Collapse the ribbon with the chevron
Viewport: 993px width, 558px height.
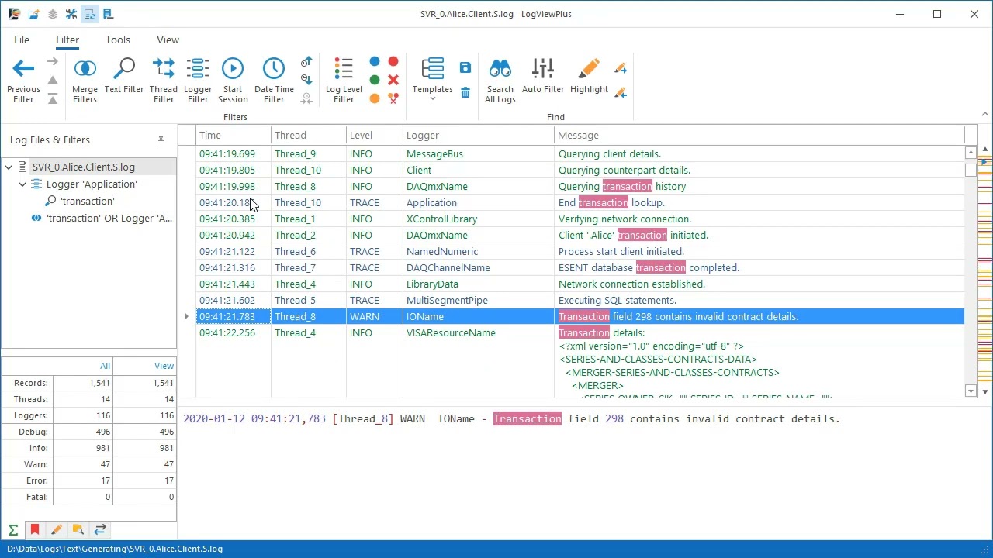pyautogui.click(x=984, y=115)
